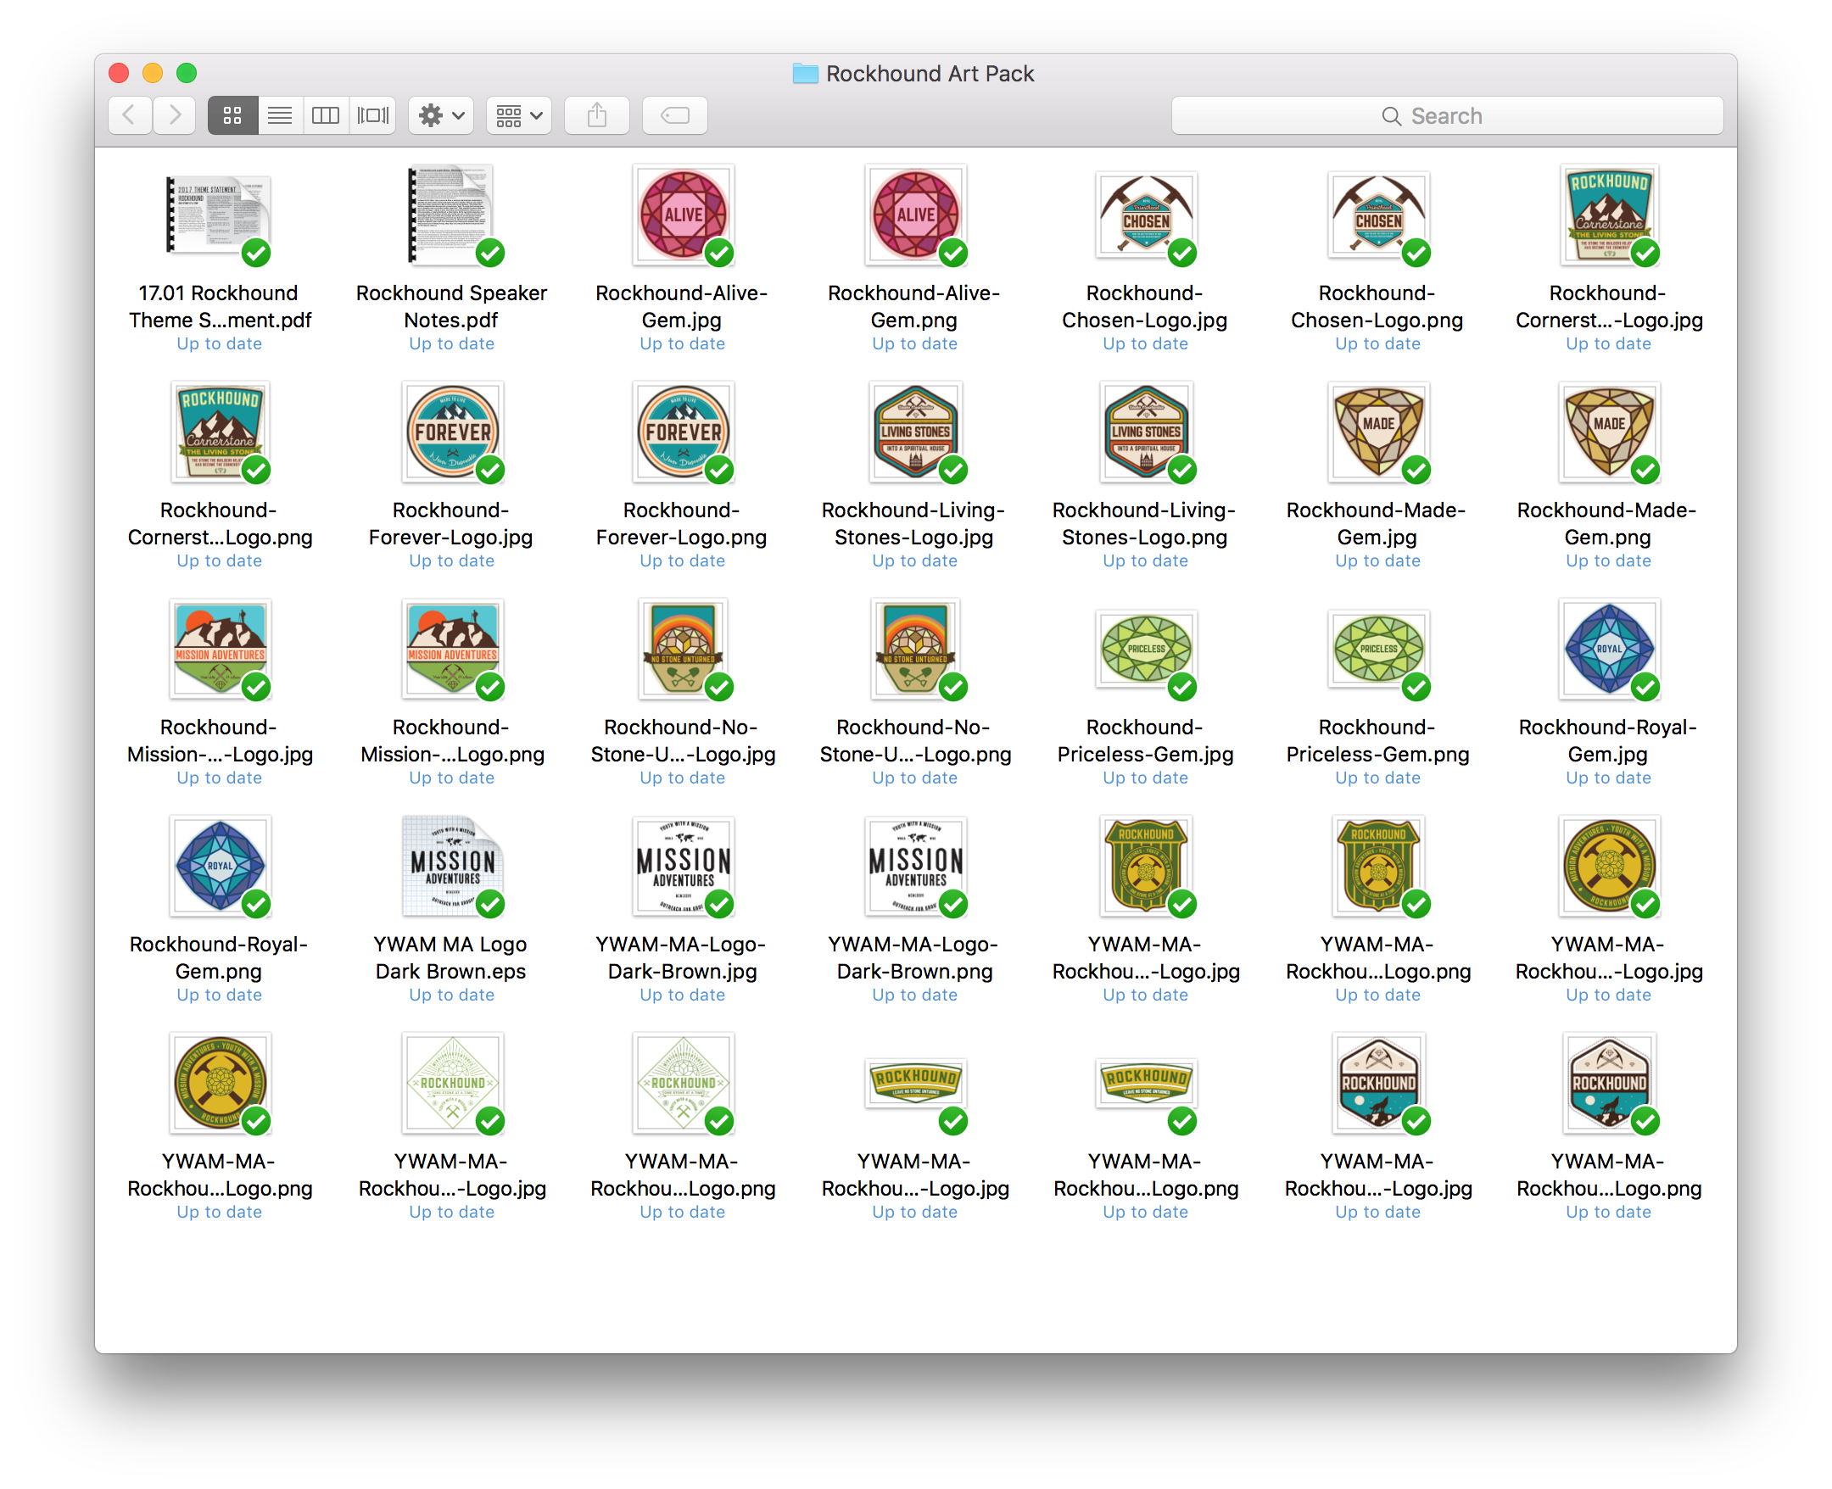
Task: Switch to list view mode
Action: click(280, 116)
